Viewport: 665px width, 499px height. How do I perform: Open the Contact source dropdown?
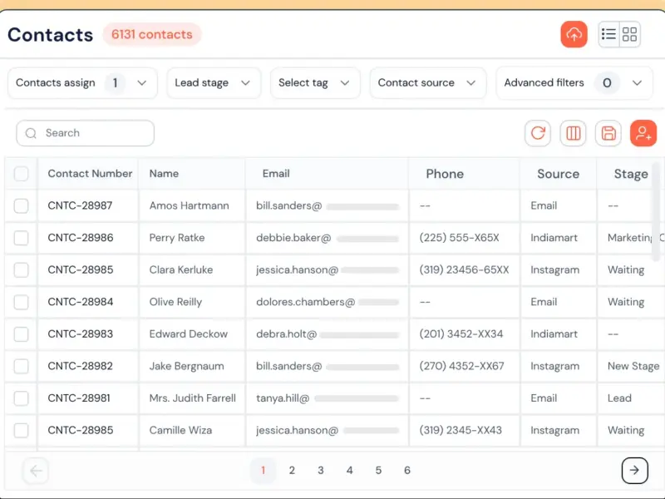(427, 82)
